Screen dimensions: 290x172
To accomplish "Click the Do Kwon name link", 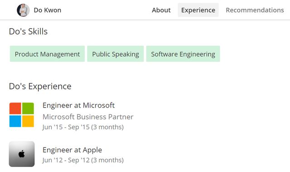I will [47, 10].
